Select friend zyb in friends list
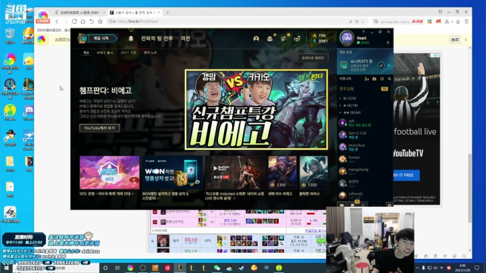The image size is (486, 273). [363, 123]
